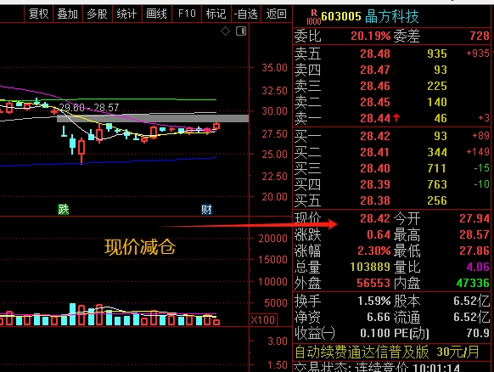Screen dimensions: 494x372
Task: Click 最低 value 27.86
Action: click(474, 251)
